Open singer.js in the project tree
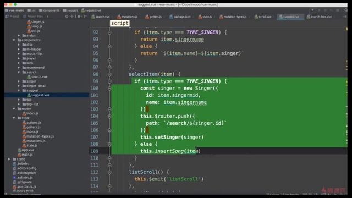The image size is (352, 198). (36, 22)
